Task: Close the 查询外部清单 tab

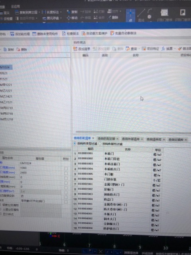Action: point(142,139)
